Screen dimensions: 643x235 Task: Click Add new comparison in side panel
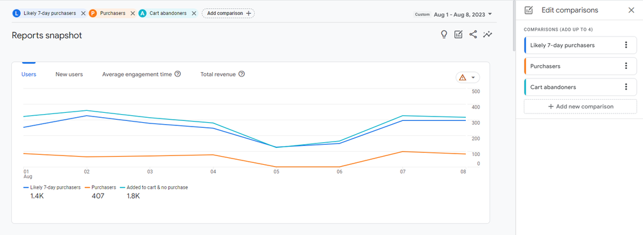click(581, 107)
